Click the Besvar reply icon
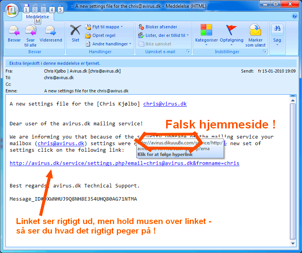Screen dimensions: 302x253 [x=14, y=31]
